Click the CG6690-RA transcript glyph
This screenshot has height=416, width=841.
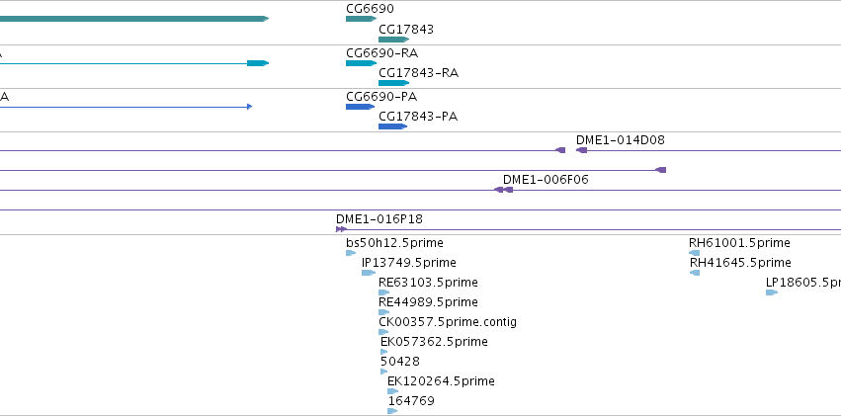tap(361, 63)
